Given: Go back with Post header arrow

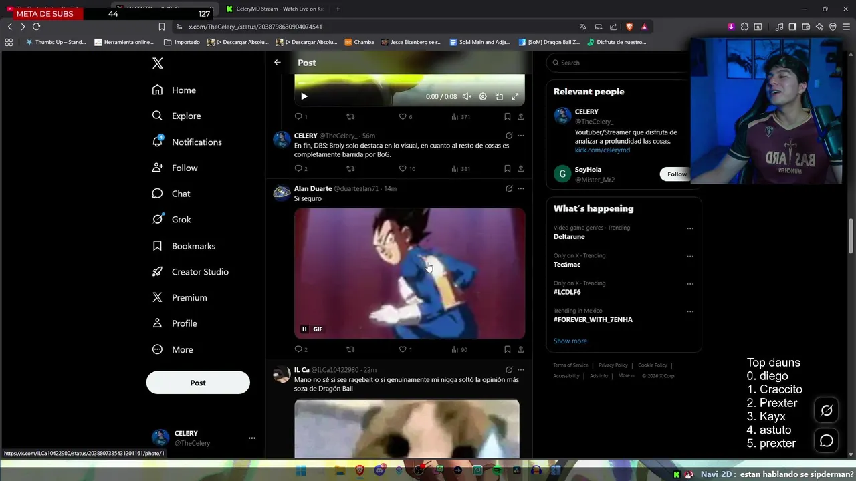Looking at the screenshot, I should (x=278, y=62).
